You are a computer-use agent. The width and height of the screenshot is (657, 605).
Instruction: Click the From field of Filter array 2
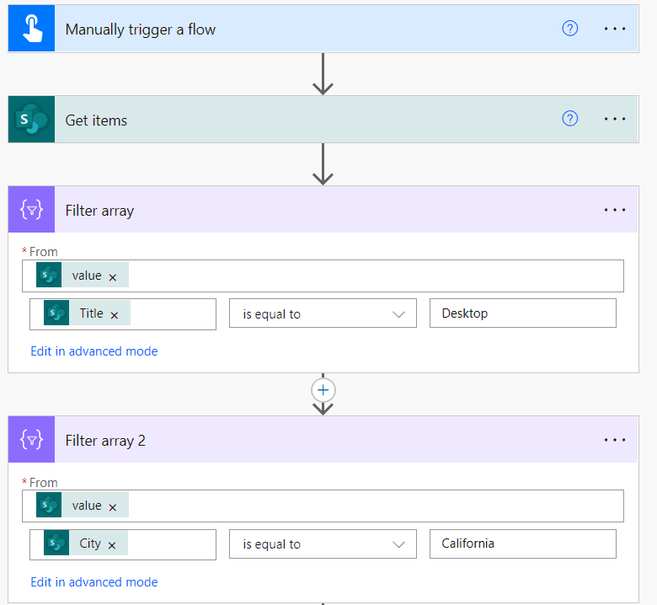pos(323,506)
